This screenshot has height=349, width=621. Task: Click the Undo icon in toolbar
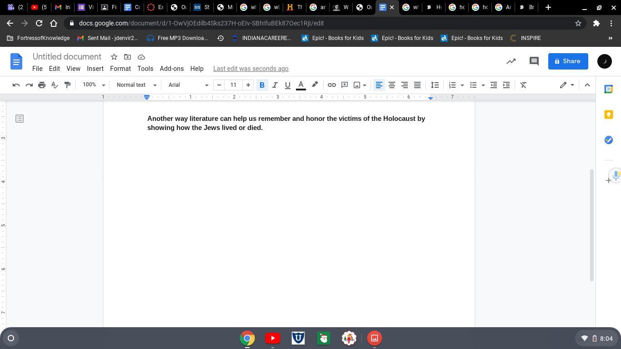[16, 85]
